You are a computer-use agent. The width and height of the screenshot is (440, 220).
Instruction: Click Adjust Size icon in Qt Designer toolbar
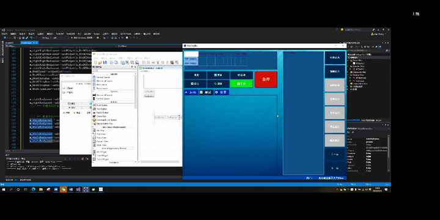pos(177,62)
